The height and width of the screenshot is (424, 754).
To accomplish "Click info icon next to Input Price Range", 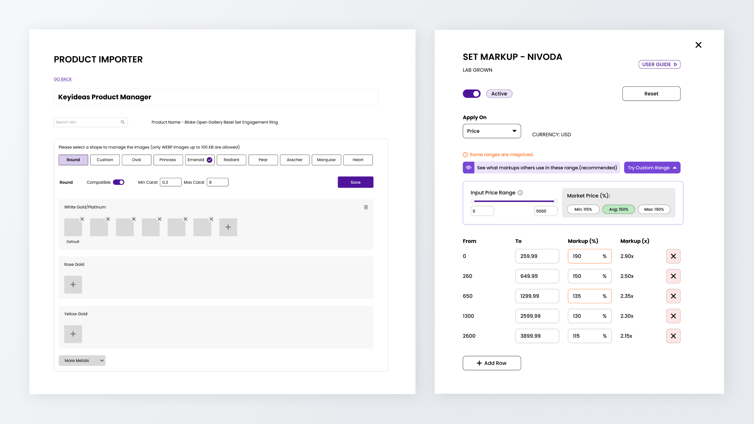I will 520,193.
